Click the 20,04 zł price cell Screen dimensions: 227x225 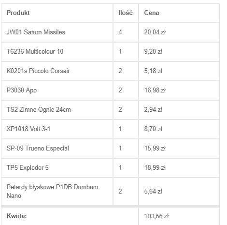tap(179, 32)
